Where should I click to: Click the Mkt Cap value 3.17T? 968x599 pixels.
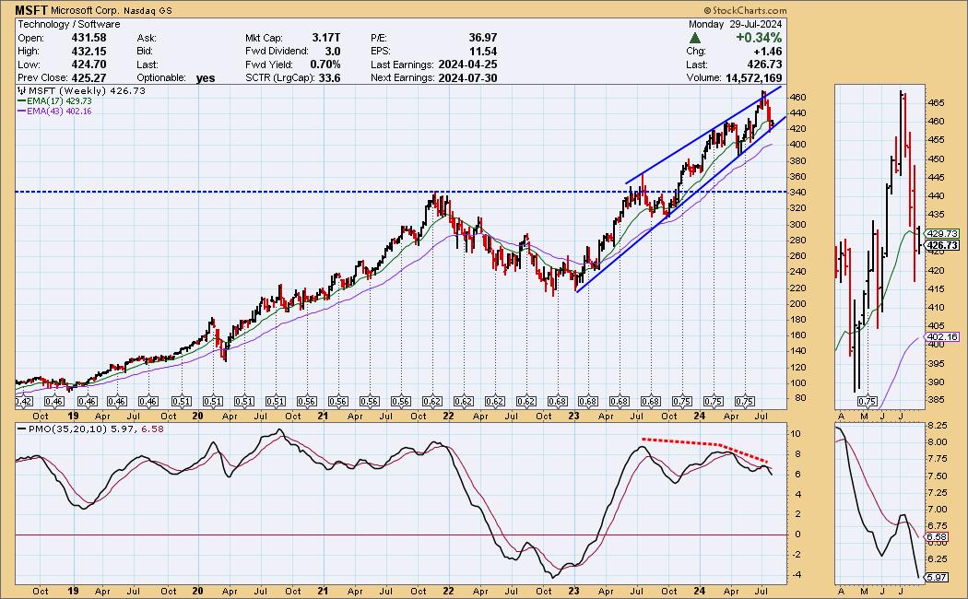(326, 38)
